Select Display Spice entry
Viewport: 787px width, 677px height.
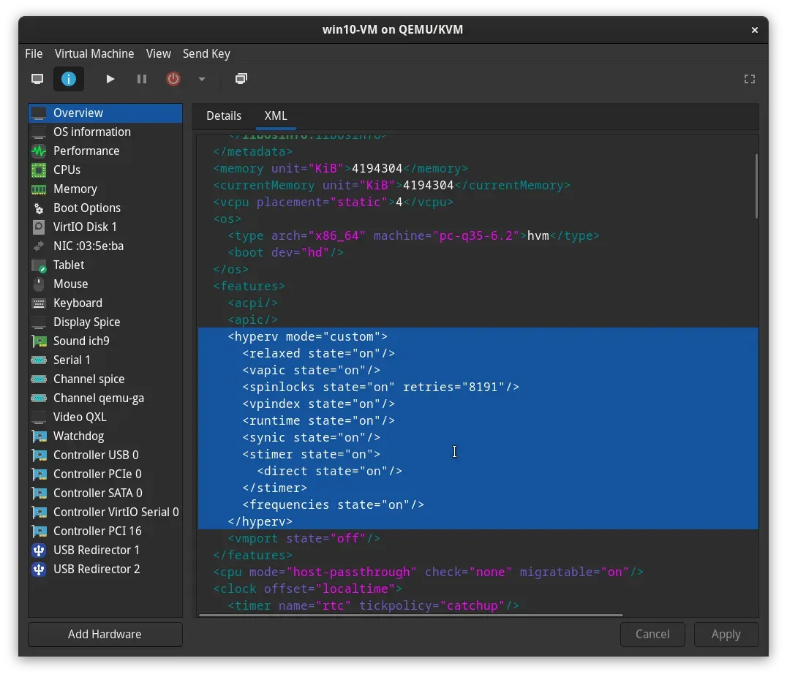[x=105, y=322]
